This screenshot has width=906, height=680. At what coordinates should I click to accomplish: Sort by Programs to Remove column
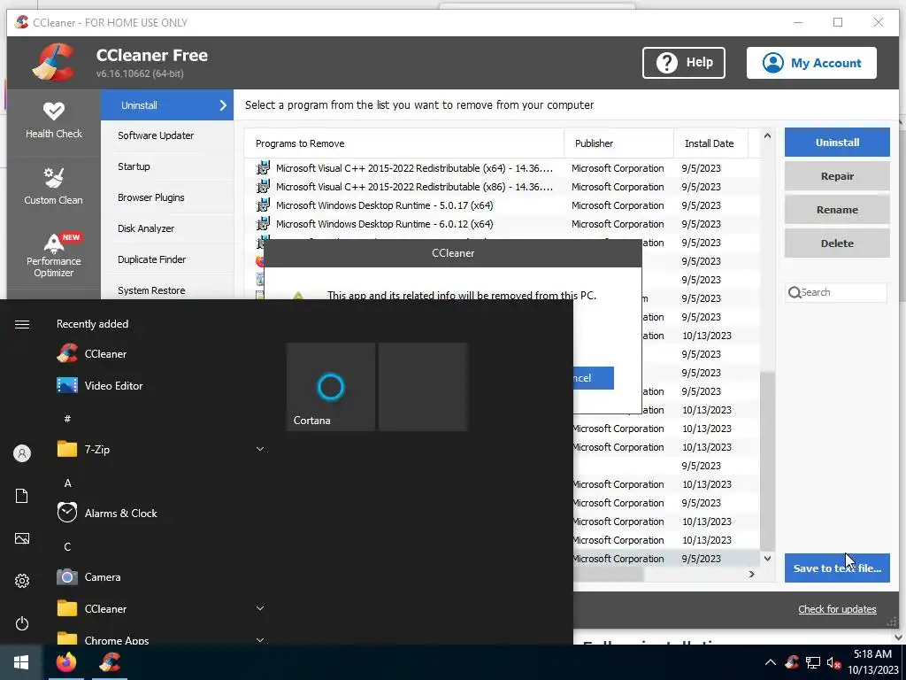click(403, 143)
